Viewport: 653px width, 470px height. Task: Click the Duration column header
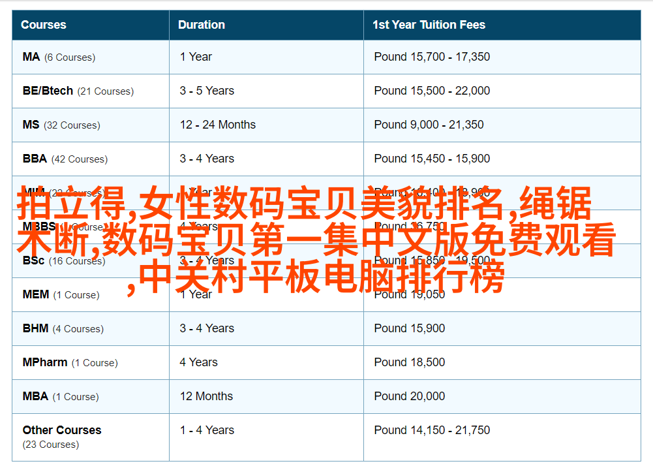[202, 25]
